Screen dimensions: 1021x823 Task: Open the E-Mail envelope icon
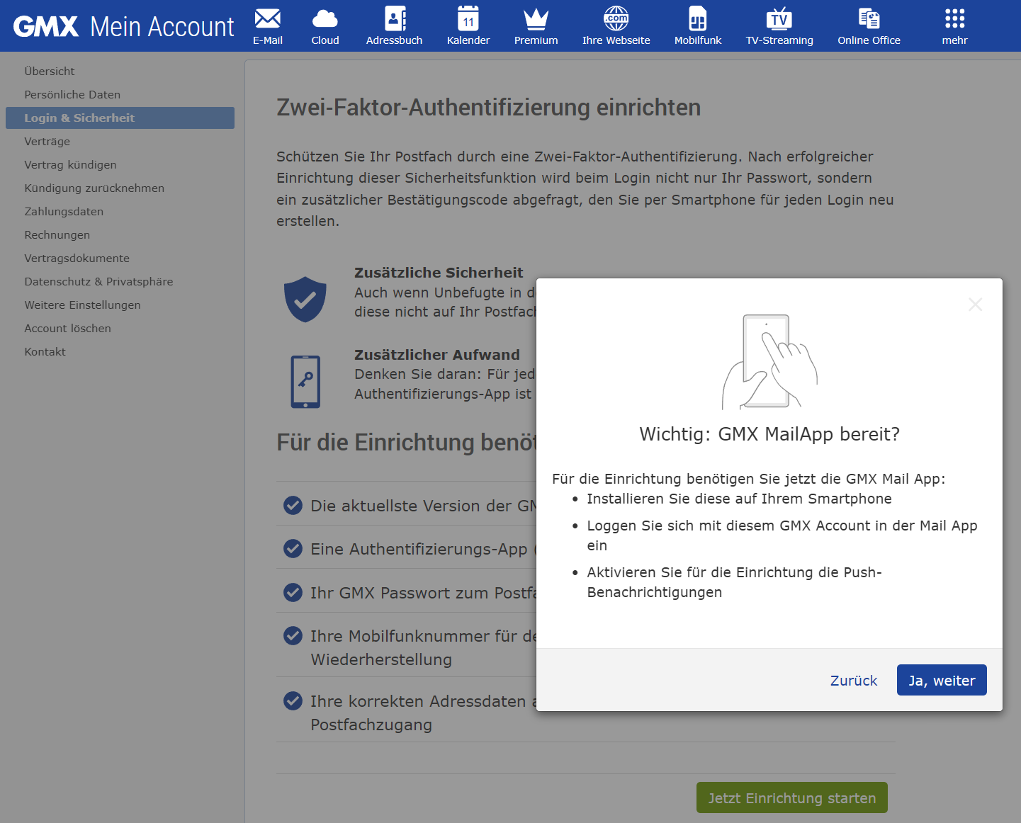pyautogui.click(x=268, y=18)
